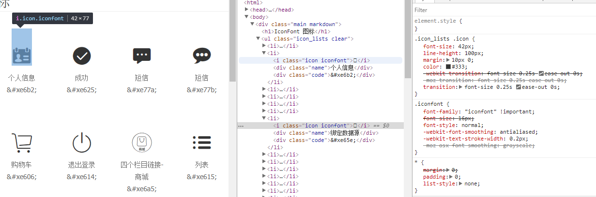Collapse the div main markdown node

point(252,24)
